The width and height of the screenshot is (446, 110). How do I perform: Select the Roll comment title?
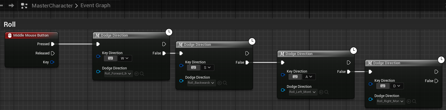(10, 24)
